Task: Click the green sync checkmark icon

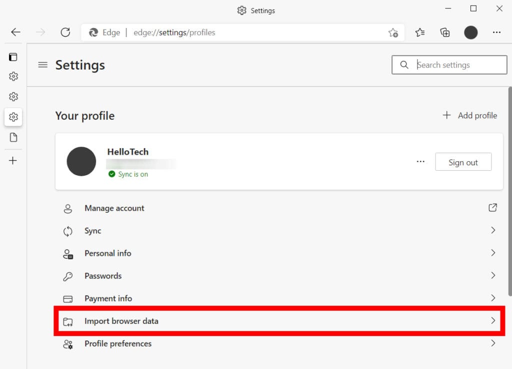Action: [111, 174]
